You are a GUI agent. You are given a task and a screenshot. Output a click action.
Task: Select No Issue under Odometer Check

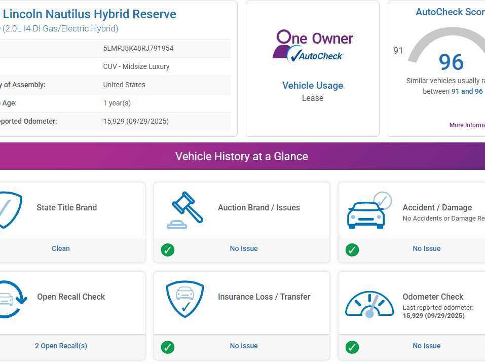[426, 346]
